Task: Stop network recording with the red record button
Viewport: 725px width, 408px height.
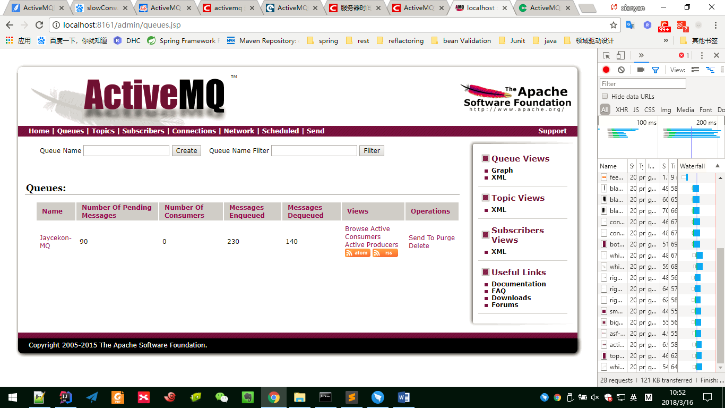Action: [606, 70]
